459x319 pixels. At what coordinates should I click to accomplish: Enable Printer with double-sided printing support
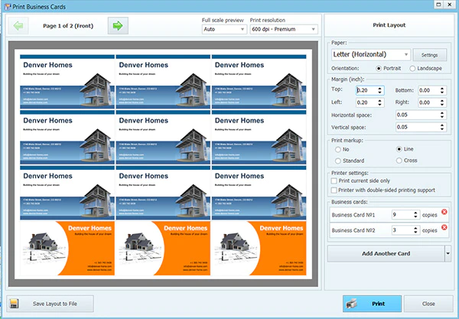pos(334,190)
